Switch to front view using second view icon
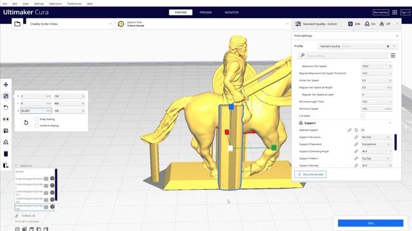The image size is (412, 231). (x=24, y=229)
